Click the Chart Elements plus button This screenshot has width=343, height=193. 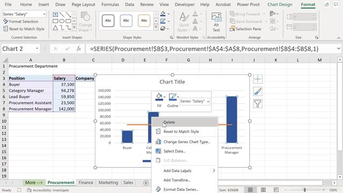pos(258,79)
